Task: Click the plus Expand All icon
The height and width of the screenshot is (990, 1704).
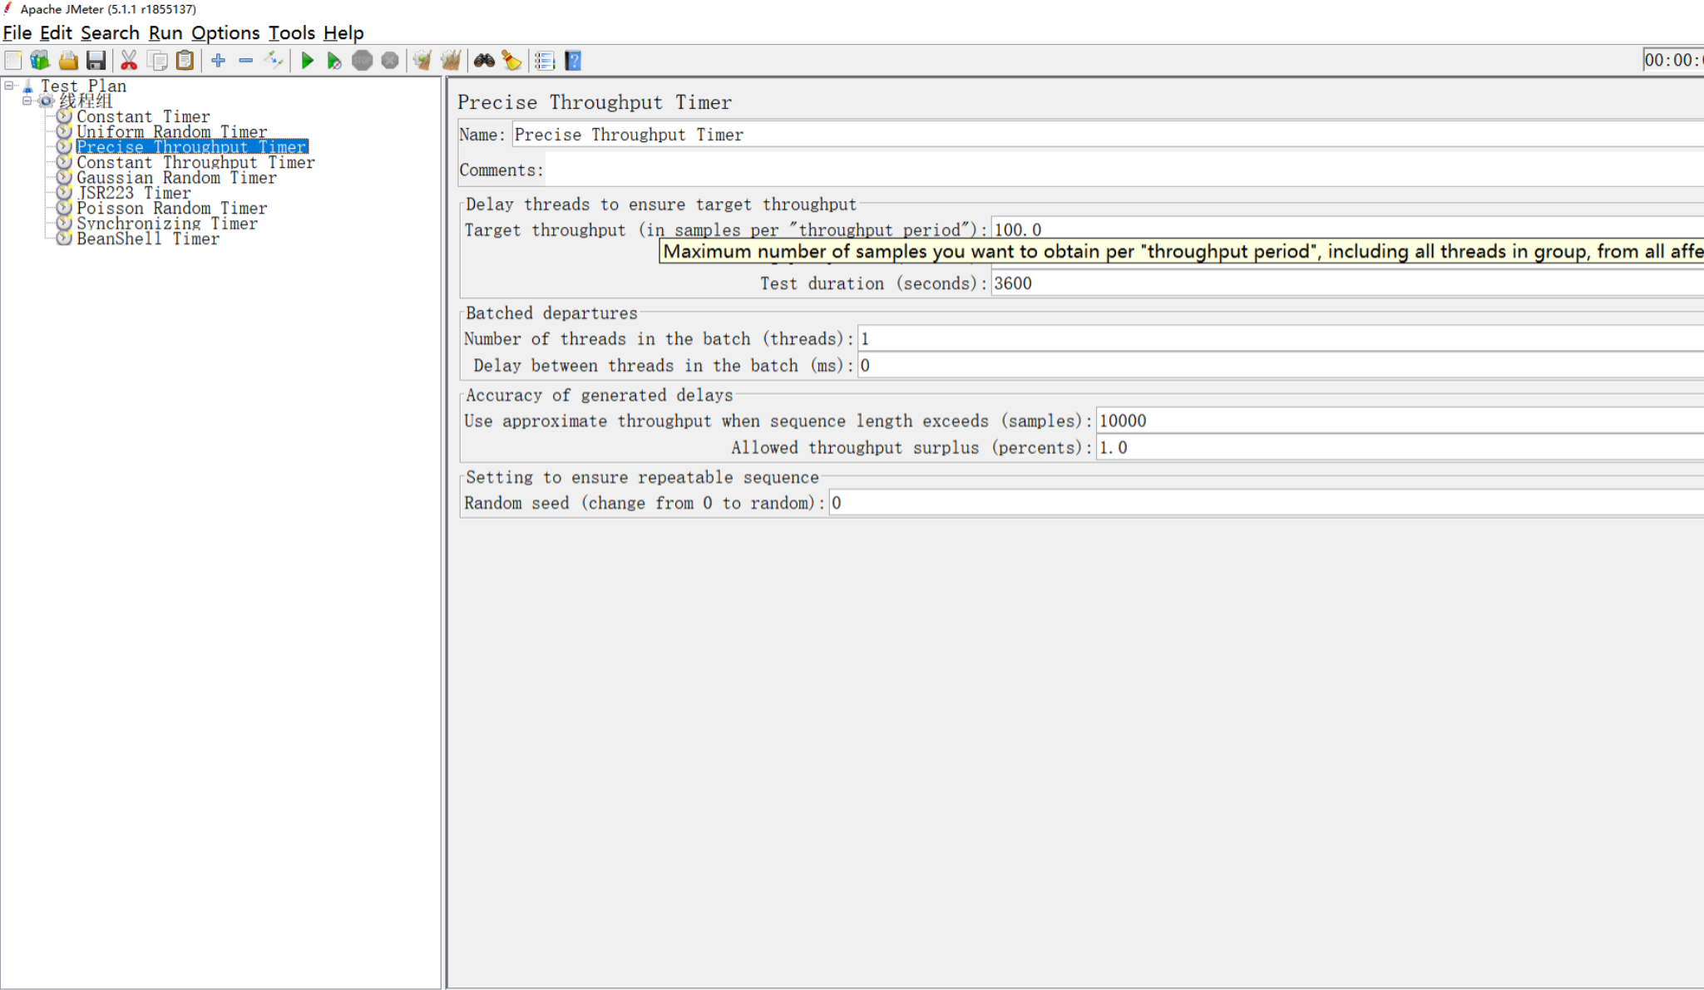Action: (218, 61)
